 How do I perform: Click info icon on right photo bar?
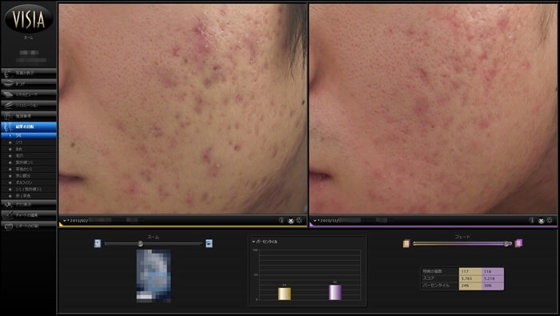532,220
